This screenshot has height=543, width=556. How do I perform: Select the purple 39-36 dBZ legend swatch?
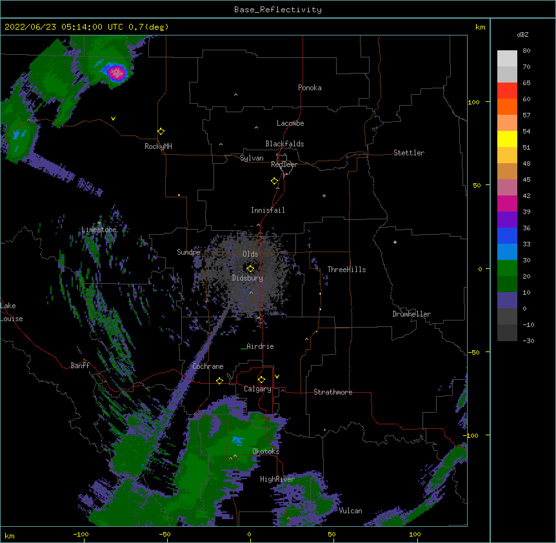coord(507,219)
